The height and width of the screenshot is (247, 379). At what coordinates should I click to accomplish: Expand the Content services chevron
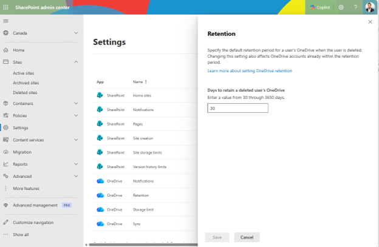tap(76, 140)
